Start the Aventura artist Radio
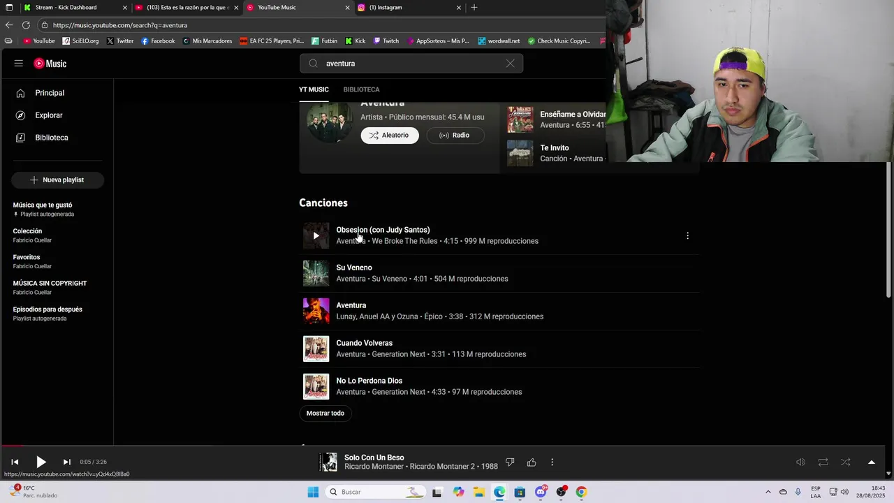This screenshot has width=894, height=503. click(455, 136)
